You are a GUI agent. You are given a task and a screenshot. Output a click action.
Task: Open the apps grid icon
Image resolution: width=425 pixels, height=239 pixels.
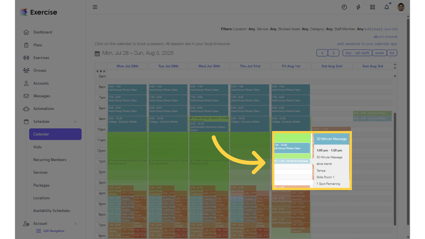372,7
